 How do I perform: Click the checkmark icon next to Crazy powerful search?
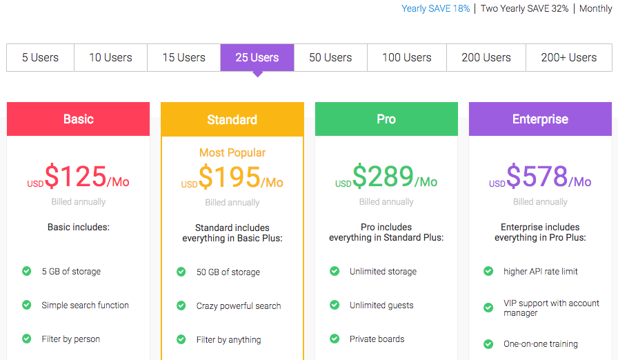pyautogui.click(x=181, y=306)
